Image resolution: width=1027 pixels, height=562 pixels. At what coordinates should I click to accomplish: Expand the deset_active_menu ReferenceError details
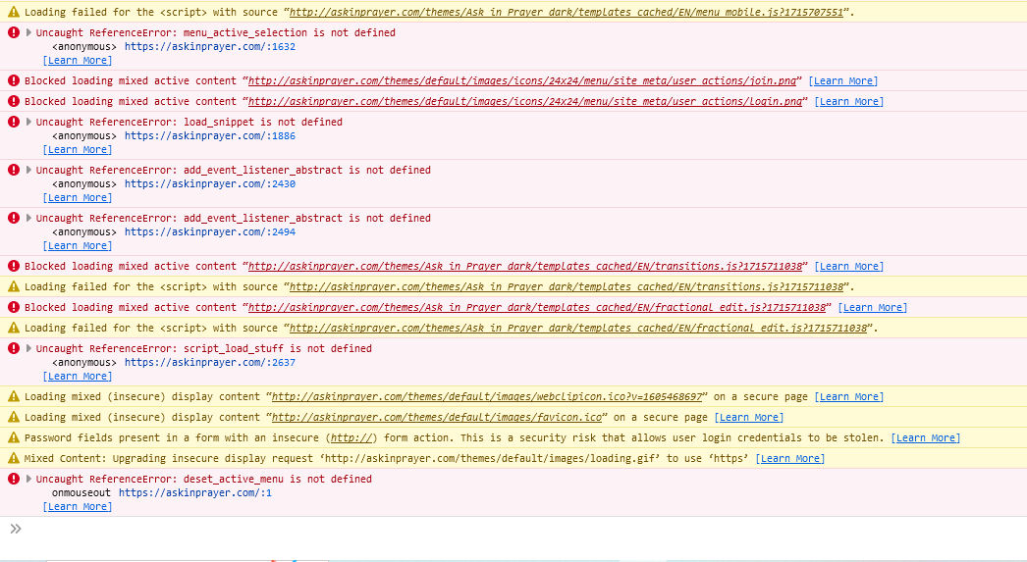28,479
